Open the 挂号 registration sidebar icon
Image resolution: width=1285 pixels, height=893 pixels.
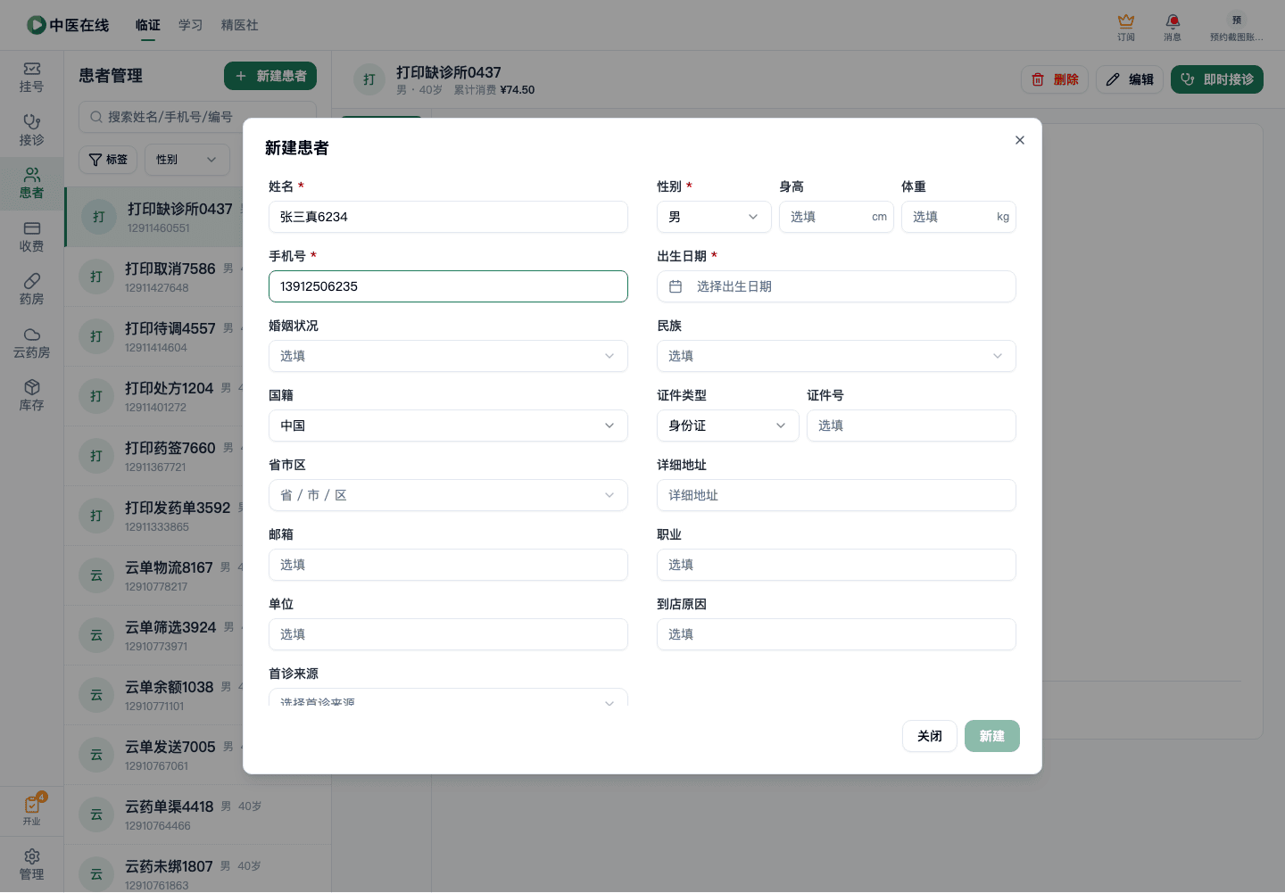(31, 78)
